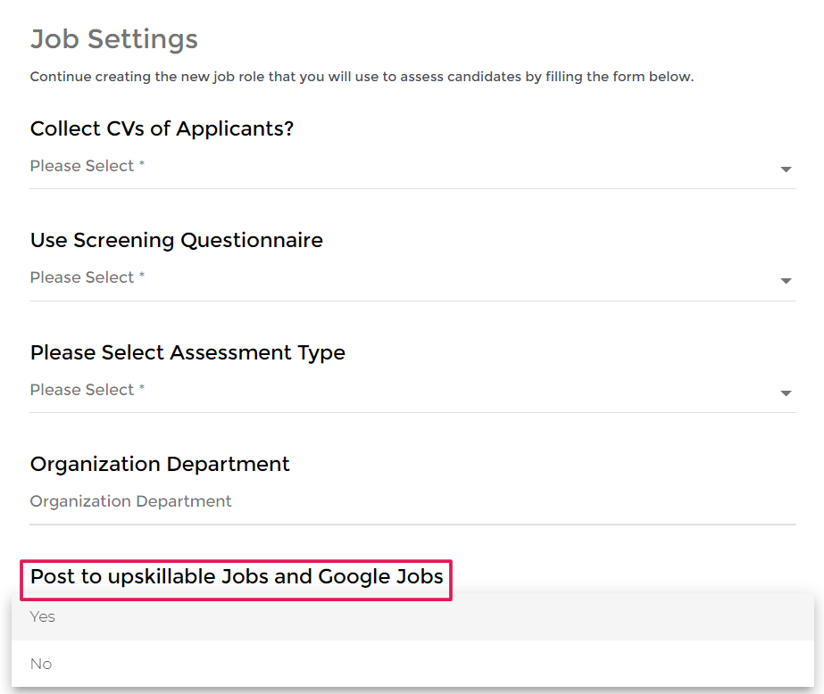Click Please Select Assessment Type heading

click(x=187, y=352)
